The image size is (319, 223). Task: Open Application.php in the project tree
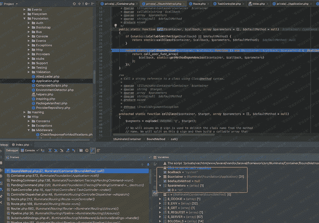click(x=48, y=81)
